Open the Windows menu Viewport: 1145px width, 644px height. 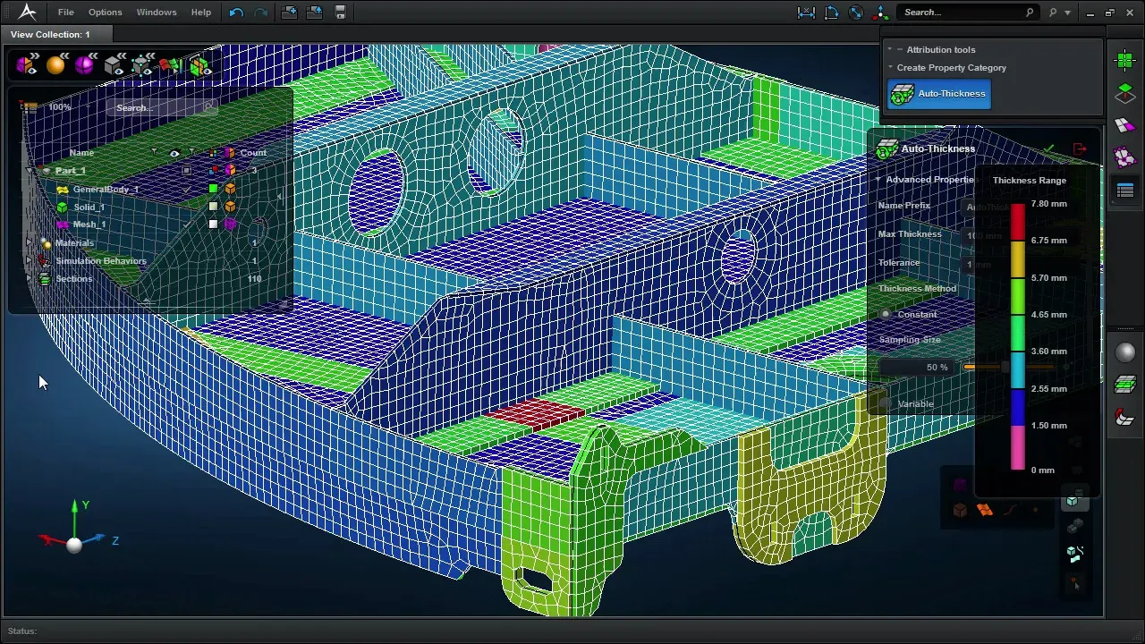click(x=157, y=13)
